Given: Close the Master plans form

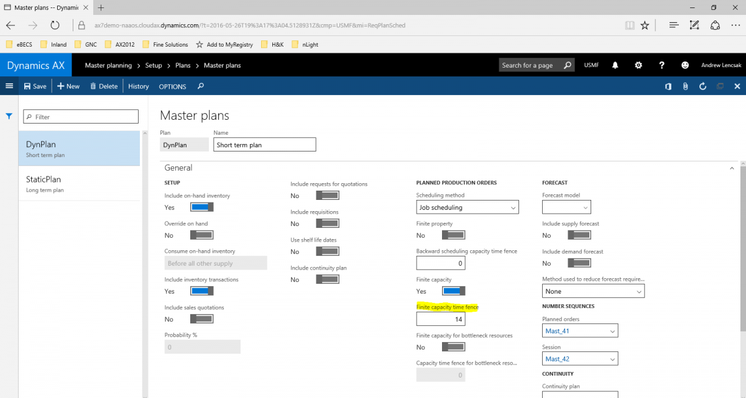Looking at the screenshot, I should coord(737,86).
